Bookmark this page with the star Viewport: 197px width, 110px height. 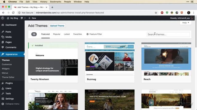156,13
